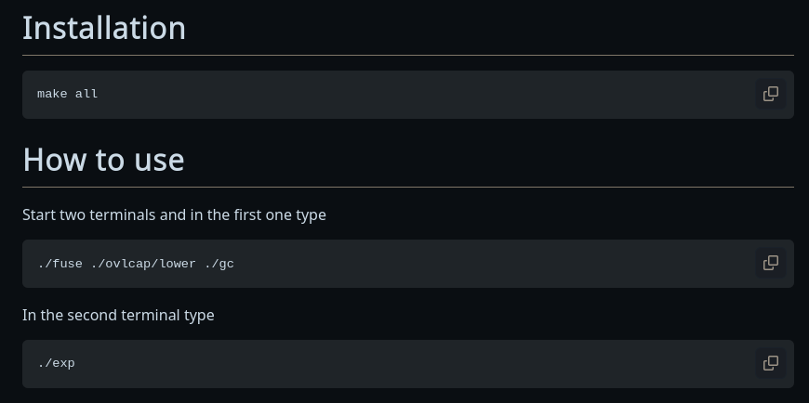This screenshot has height=403, width=809.
Task: Click the "make all" code text
Action: (68, 94)
